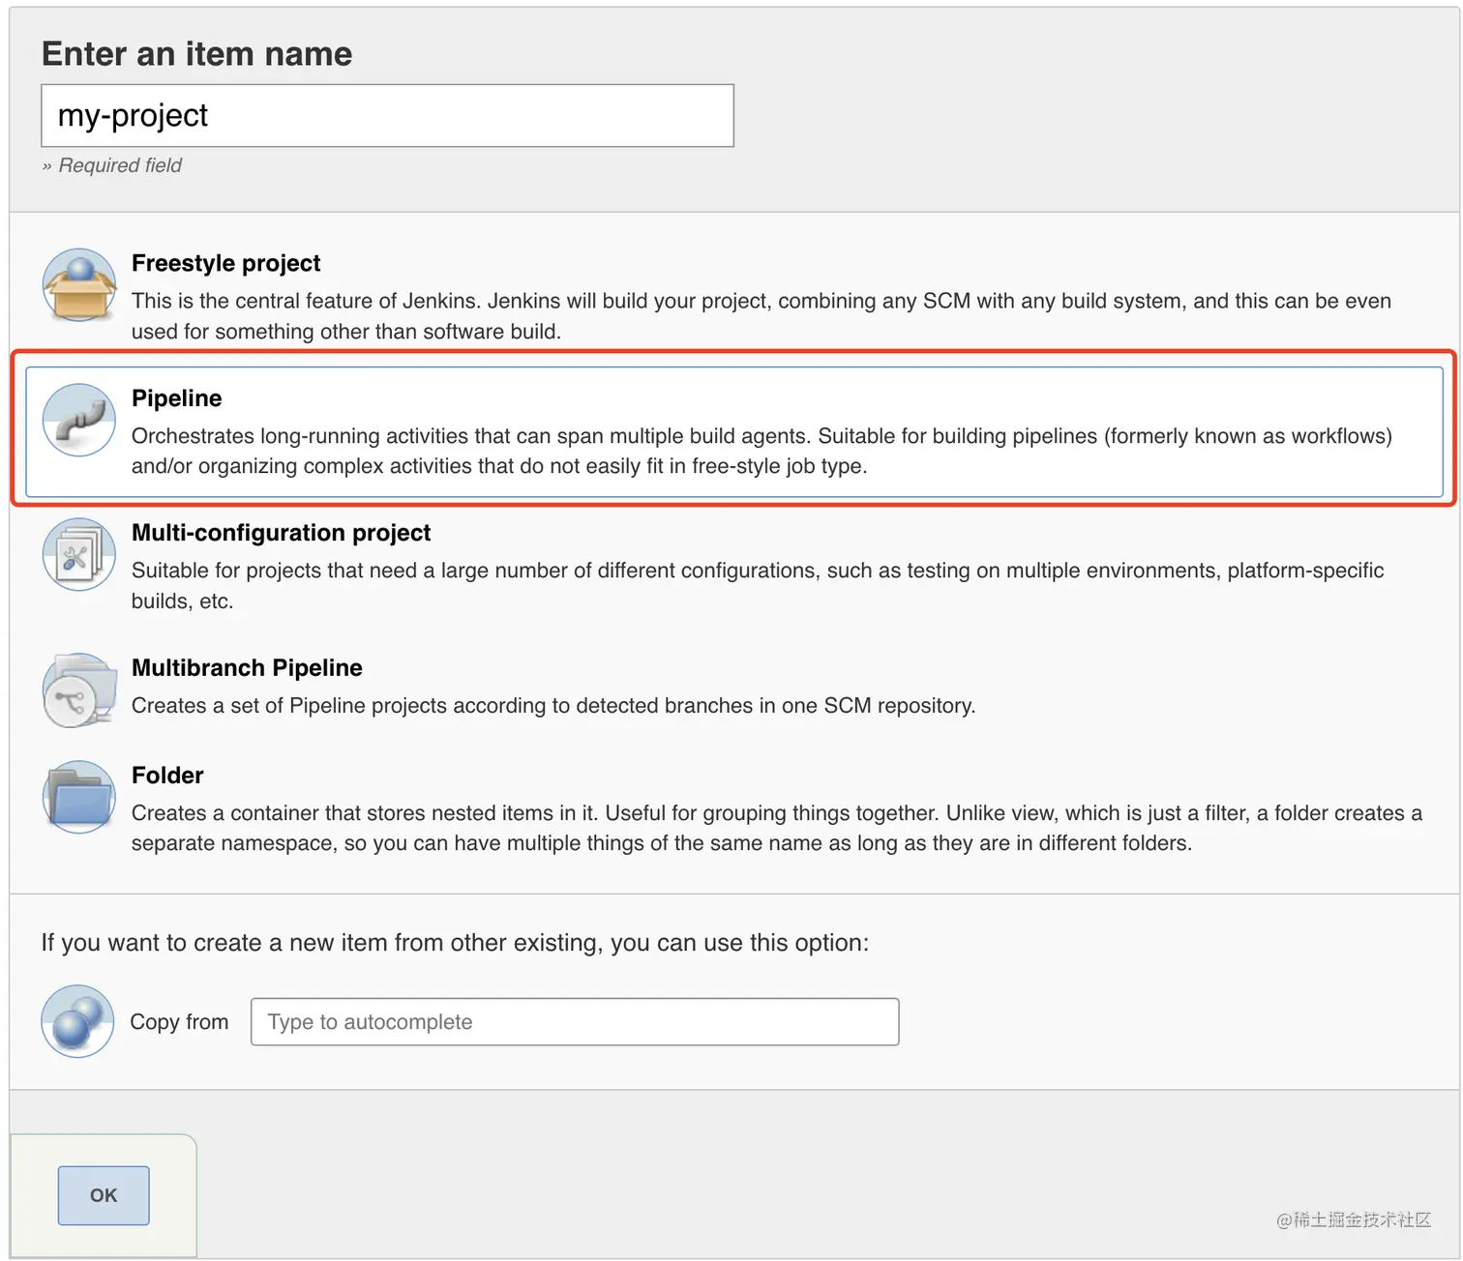Click the Copy from label
Screen dimensions: 1463x1261
[x=179, y=1022]
